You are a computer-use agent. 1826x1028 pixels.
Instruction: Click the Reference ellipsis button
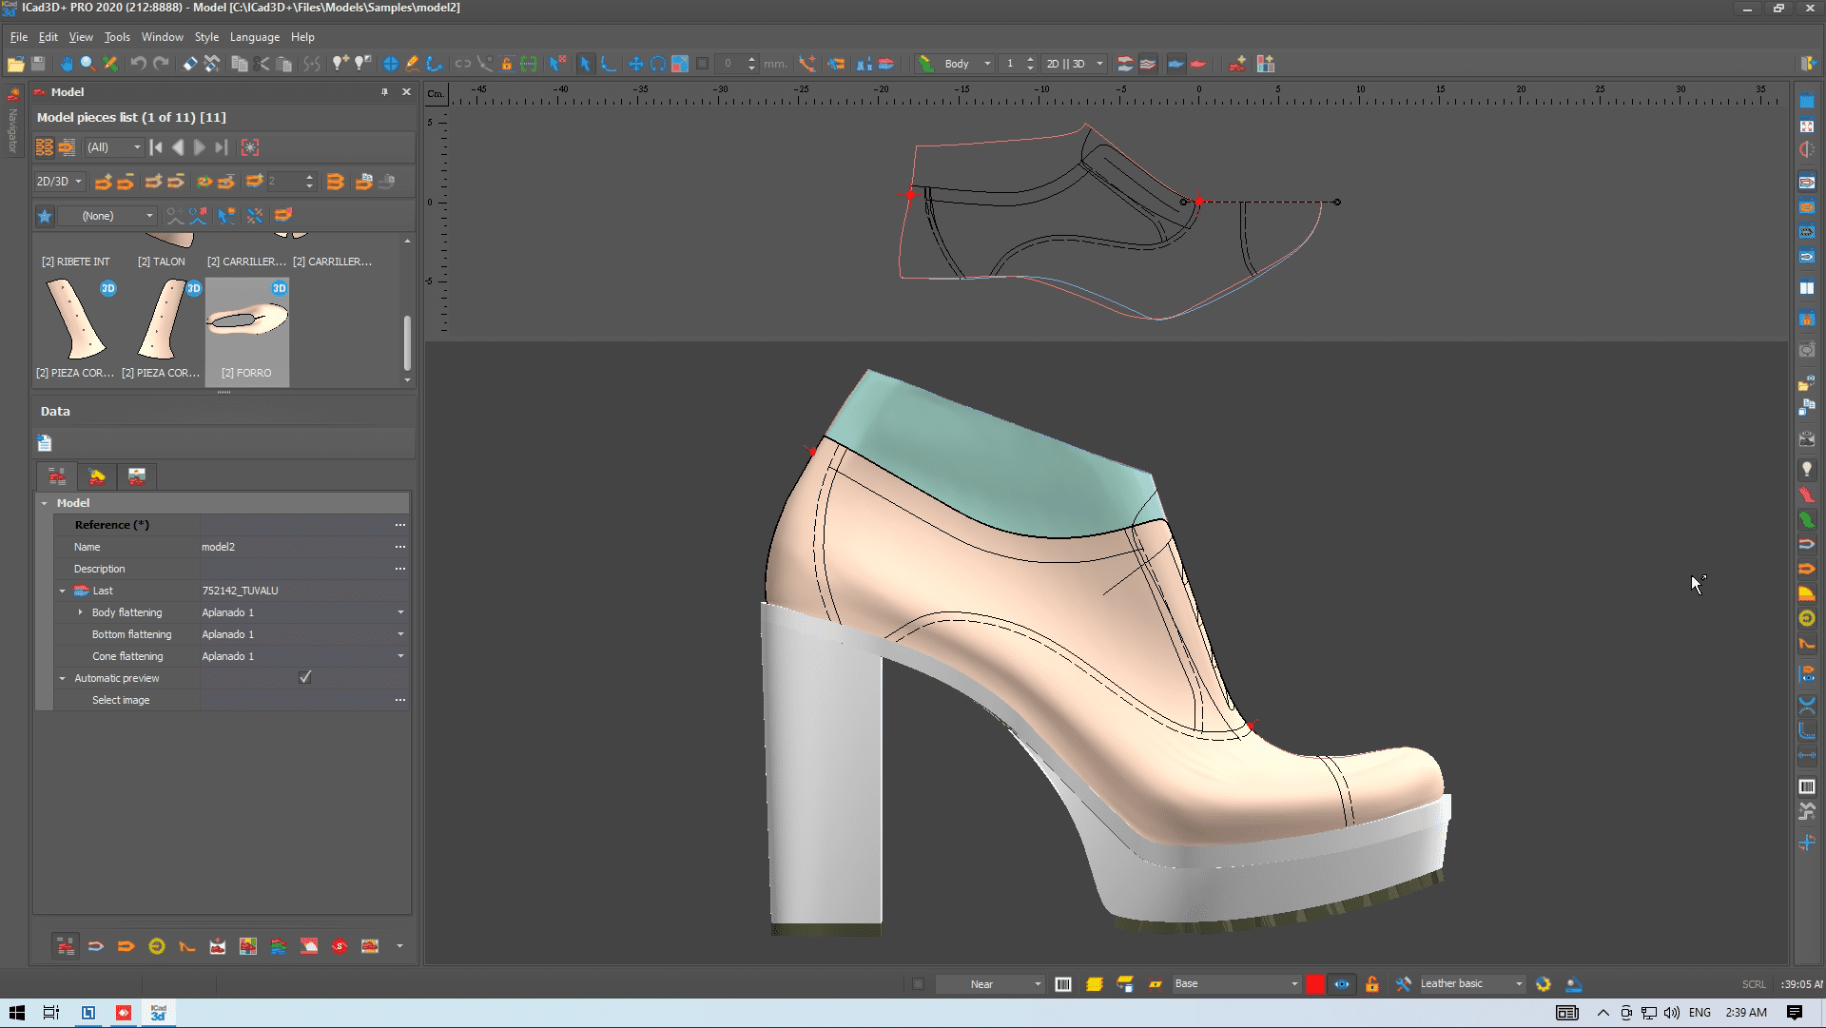400,525
